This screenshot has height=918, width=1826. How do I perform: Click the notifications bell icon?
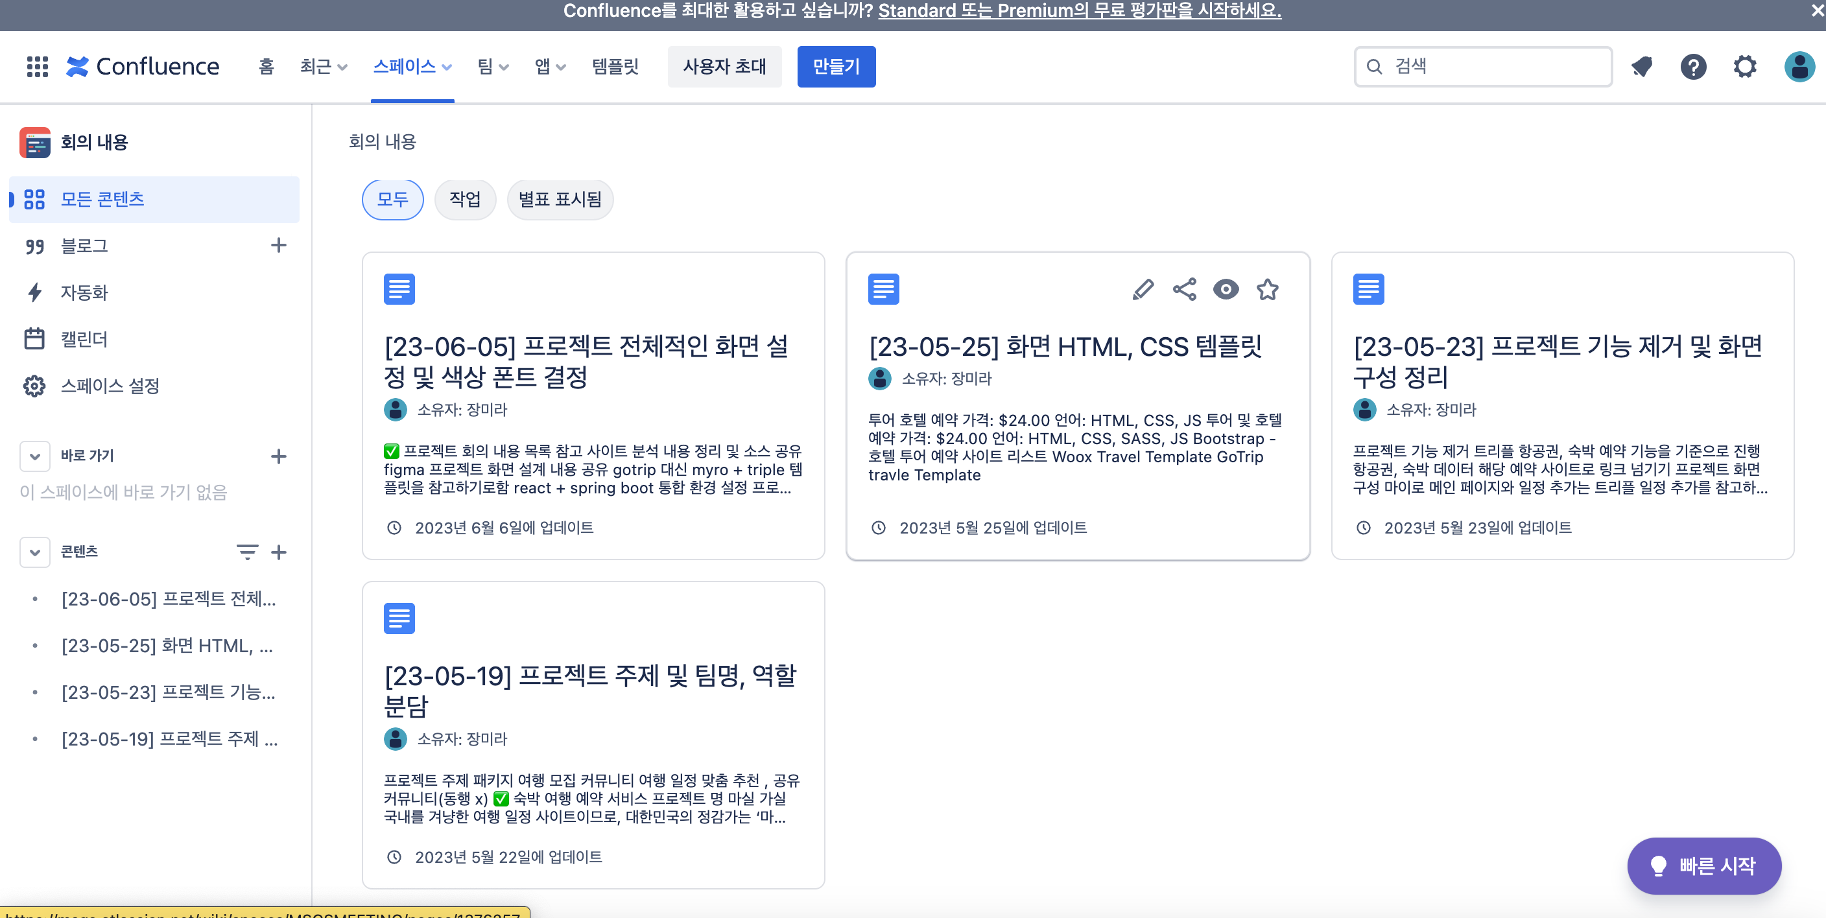click(1642, 67)
